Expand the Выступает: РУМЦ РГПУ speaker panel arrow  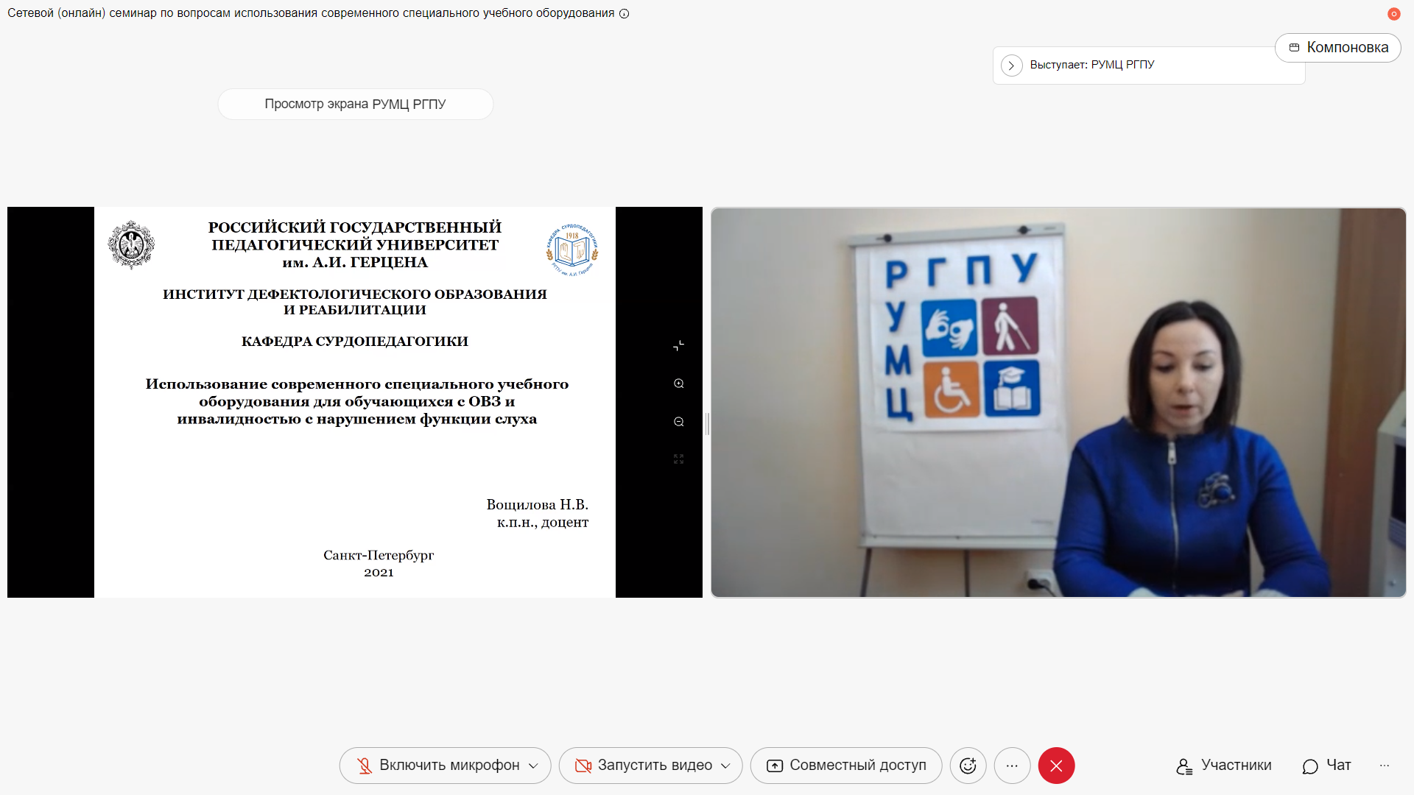tap(1012, 66)
